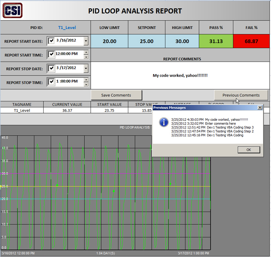Select the Setpoint value 25.00 cell
This screenshot has height=257, width=271.
(146, 41)
